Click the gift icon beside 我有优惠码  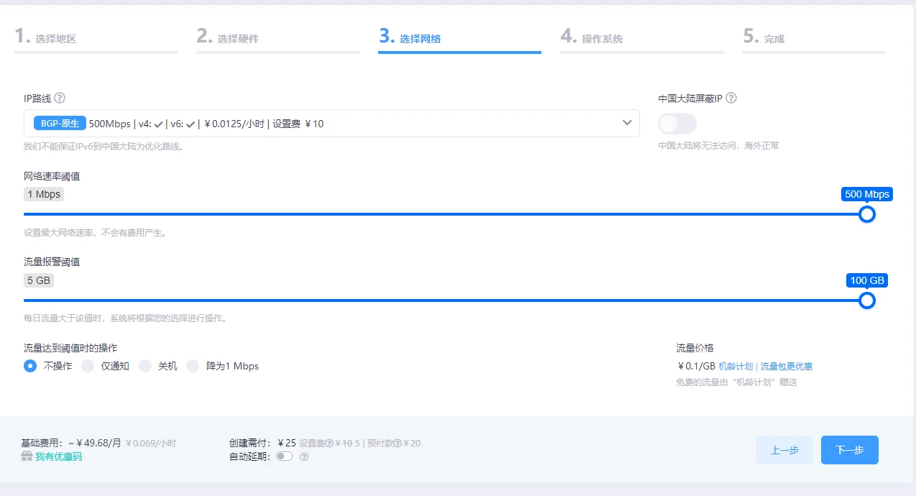point(27,456)
